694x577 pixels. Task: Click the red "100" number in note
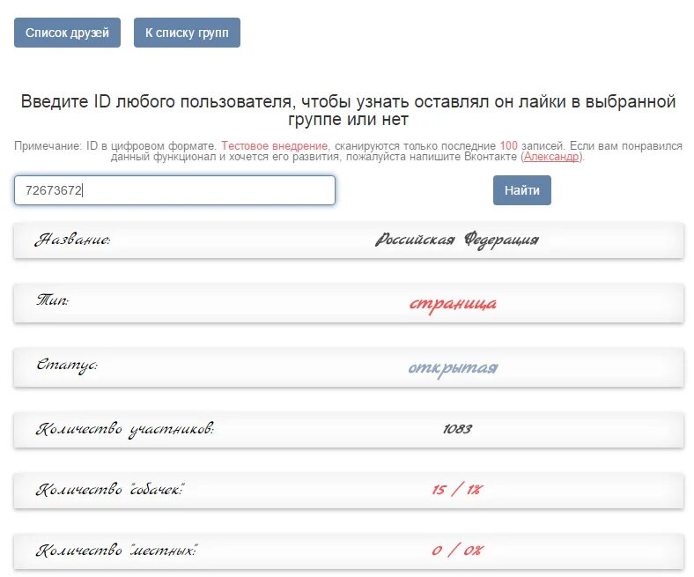pos(508,144)
